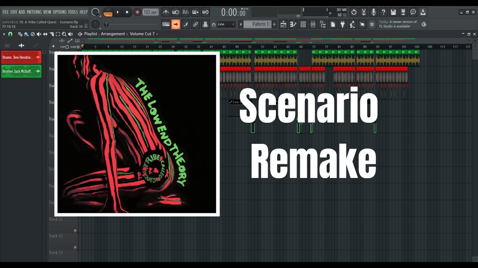Click the export/download tray icon
The width and height of the screenshot is (478, 268).
(423, 12)
